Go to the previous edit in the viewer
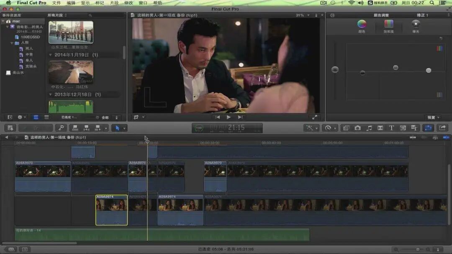452x254 pixels. [218, 117]
